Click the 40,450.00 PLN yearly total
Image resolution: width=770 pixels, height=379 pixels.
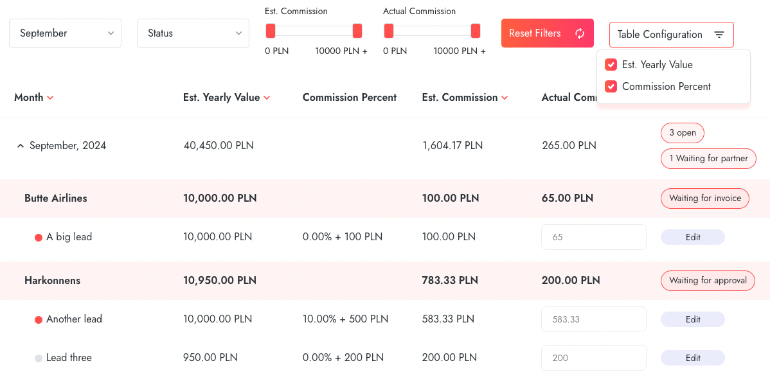pos(219,146)
